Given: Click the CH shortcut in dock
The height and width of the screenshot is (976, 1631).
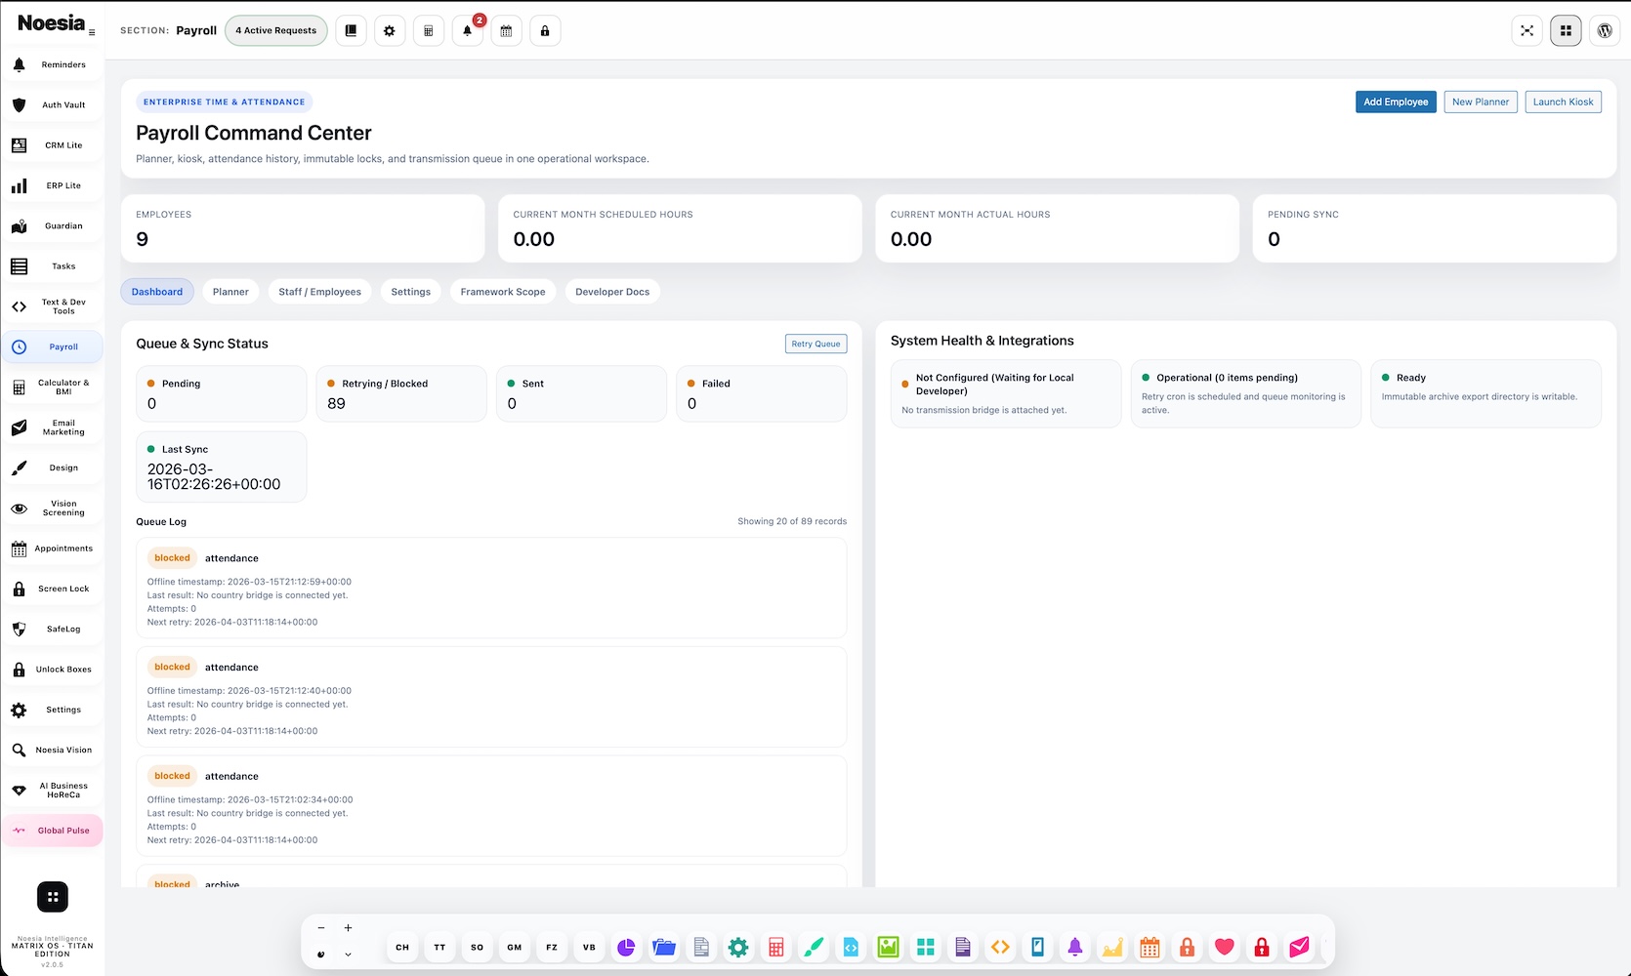Looking at the screenshot, I should pyautogui.click(x=402, y=947).
